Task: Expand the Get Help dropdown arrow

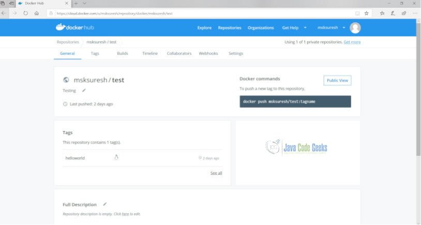Action: point(305,27)
